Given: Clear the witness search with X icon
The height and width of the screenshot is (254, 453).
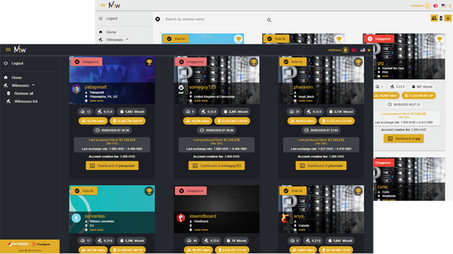Looking at the screenshot, I should (x=157, y=19).
